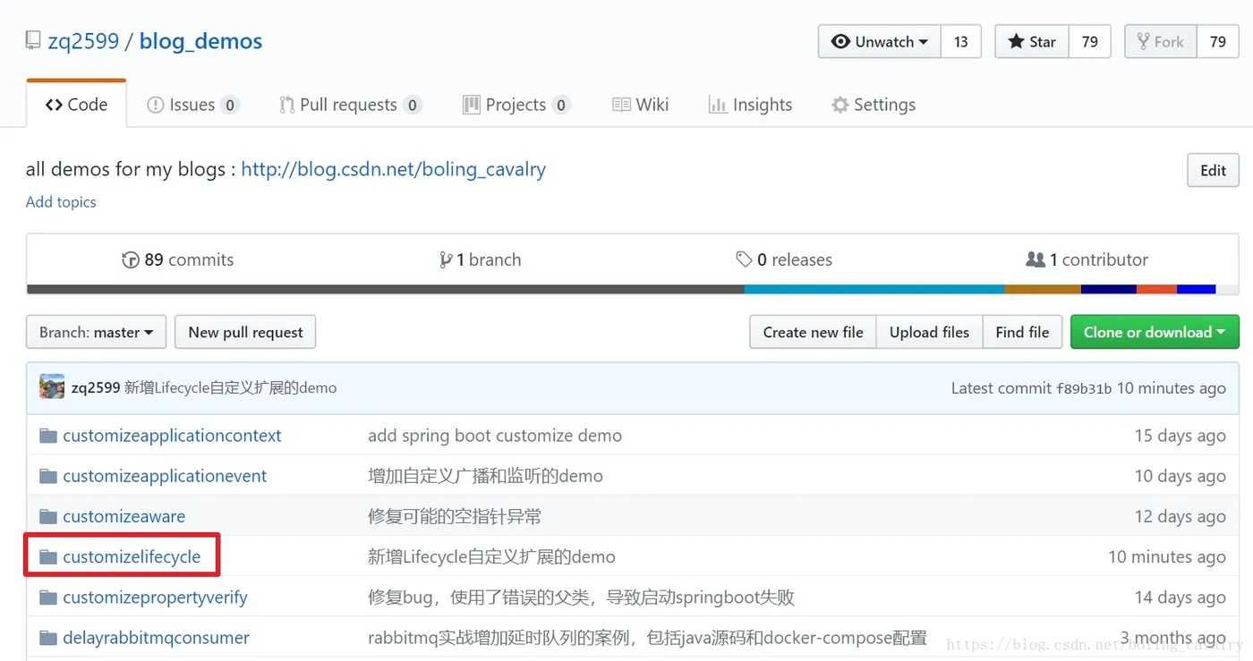This screenshot has height=661, width=1253.
Task: Click folder icon of customizepropertyverify
Action: click(48, 597)
